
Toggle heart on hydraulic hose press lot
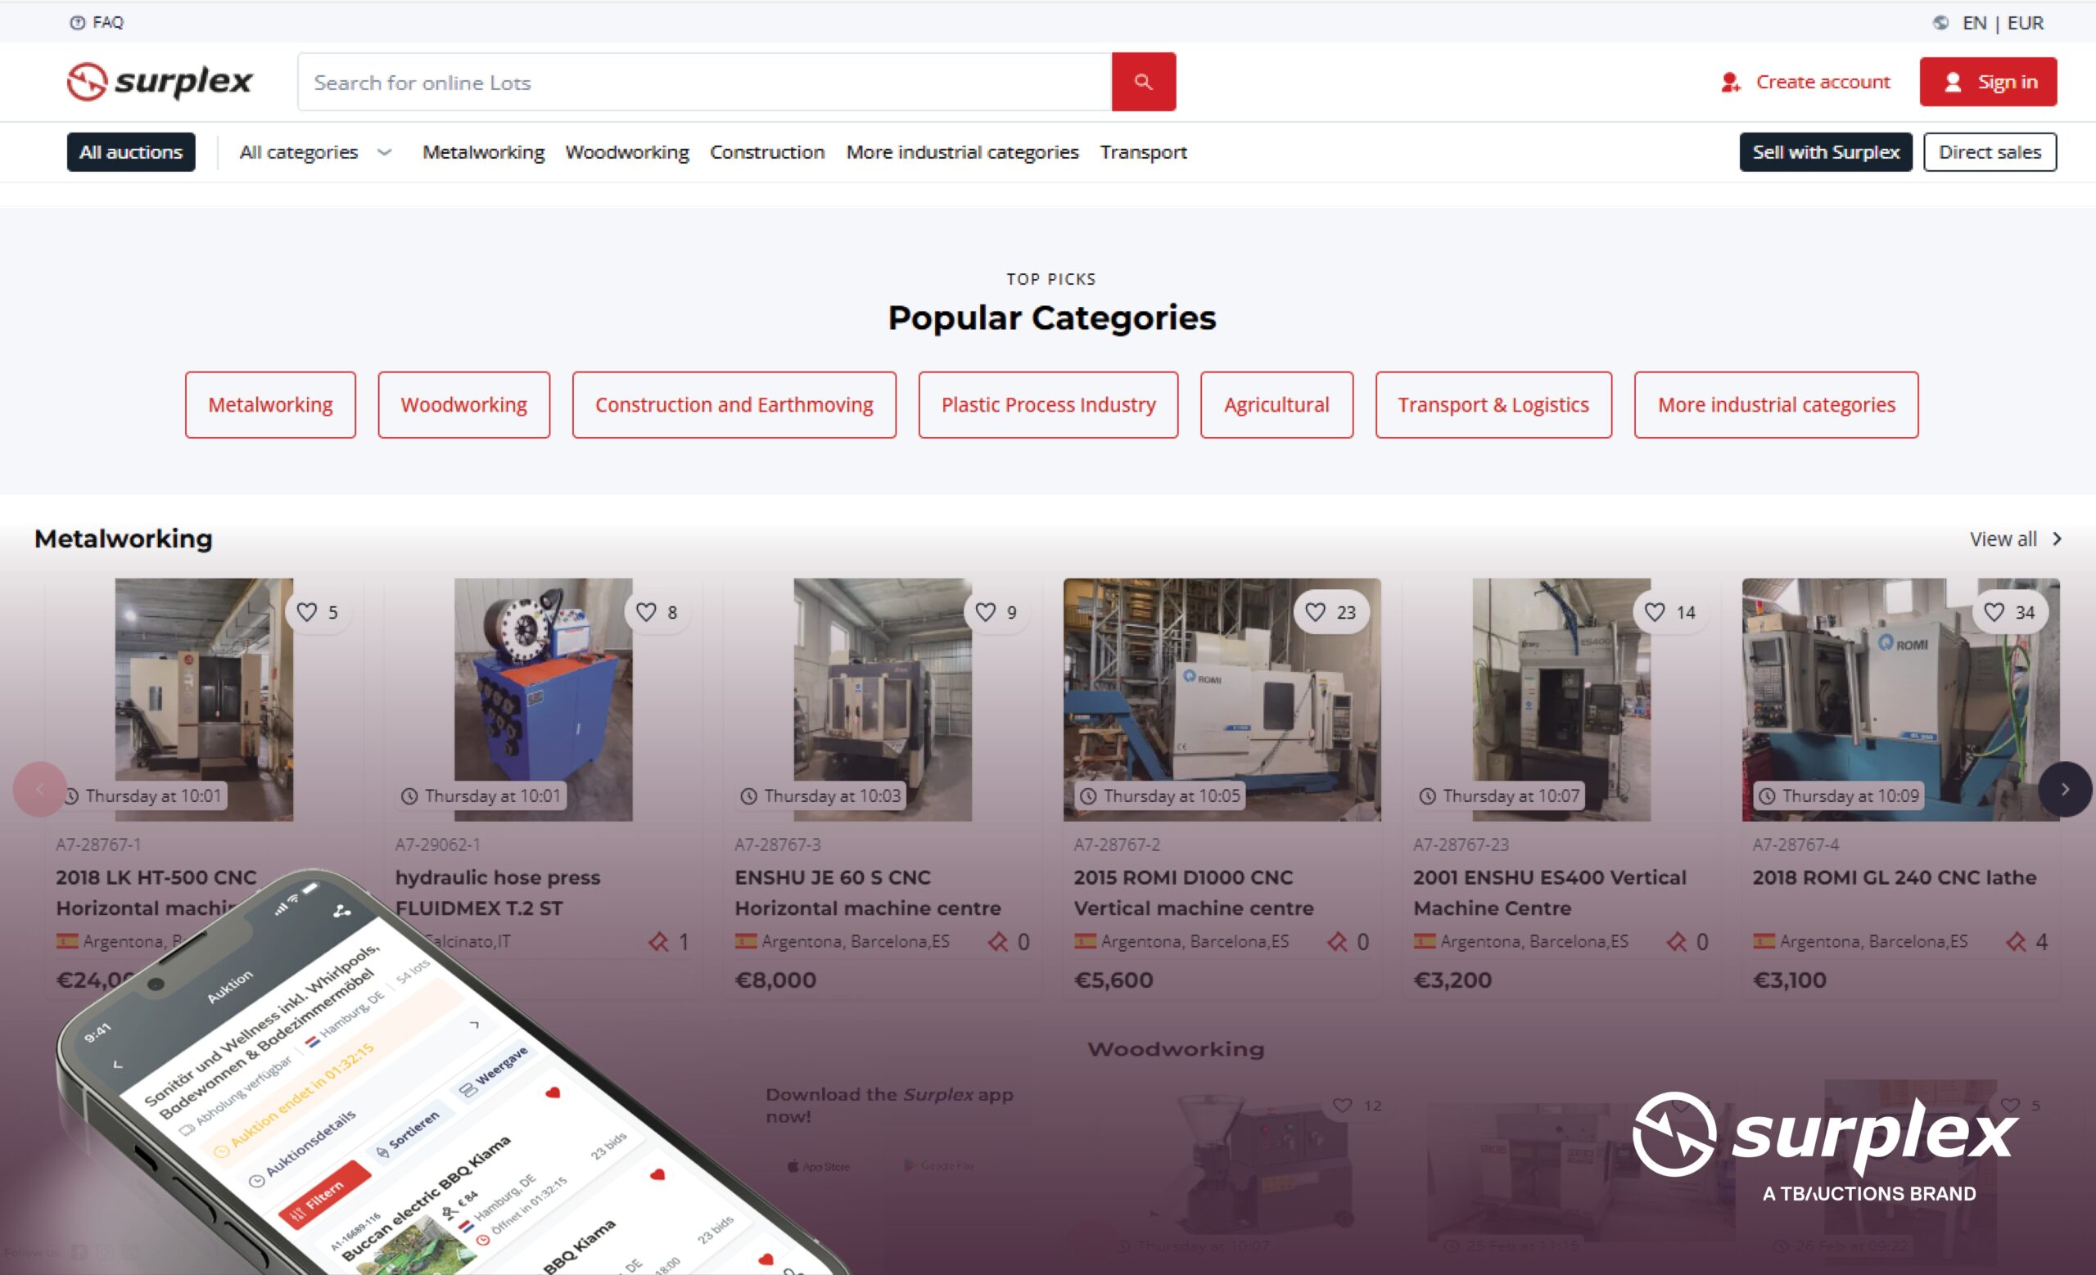tap(647, 612)
